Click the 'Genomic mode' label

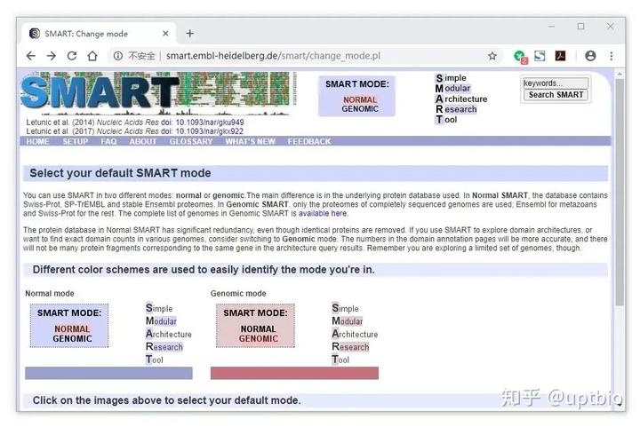click(238, 293)
